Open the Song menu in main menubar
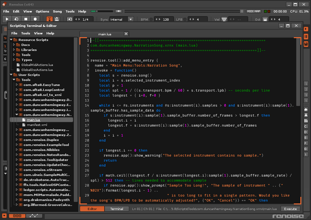Screen dimensions: 311x220 [57, 12]
